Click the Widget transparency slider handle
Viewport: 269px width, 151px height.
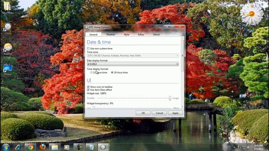tap(94, 107)
